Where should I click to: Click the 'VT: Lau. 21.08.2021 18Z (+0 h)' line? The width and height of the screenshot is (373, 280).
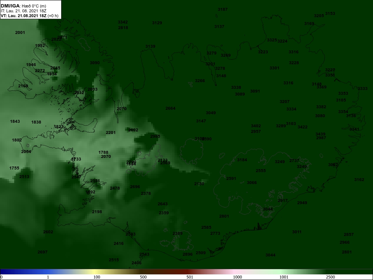(29, 16)
